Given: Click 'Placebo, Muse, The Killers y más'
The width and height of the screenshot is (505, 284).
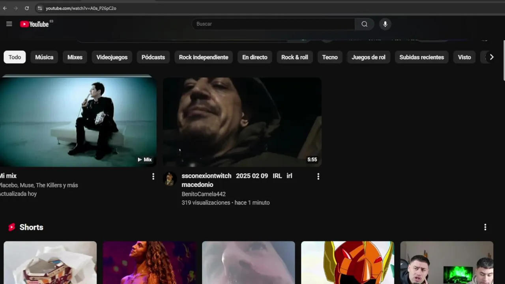Looking at the screenshot, I should pyautogui.click(x=39, y=185).
